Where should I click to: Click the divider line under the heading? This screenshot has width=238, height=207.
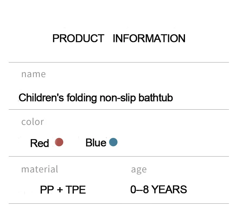coord(119,62)
